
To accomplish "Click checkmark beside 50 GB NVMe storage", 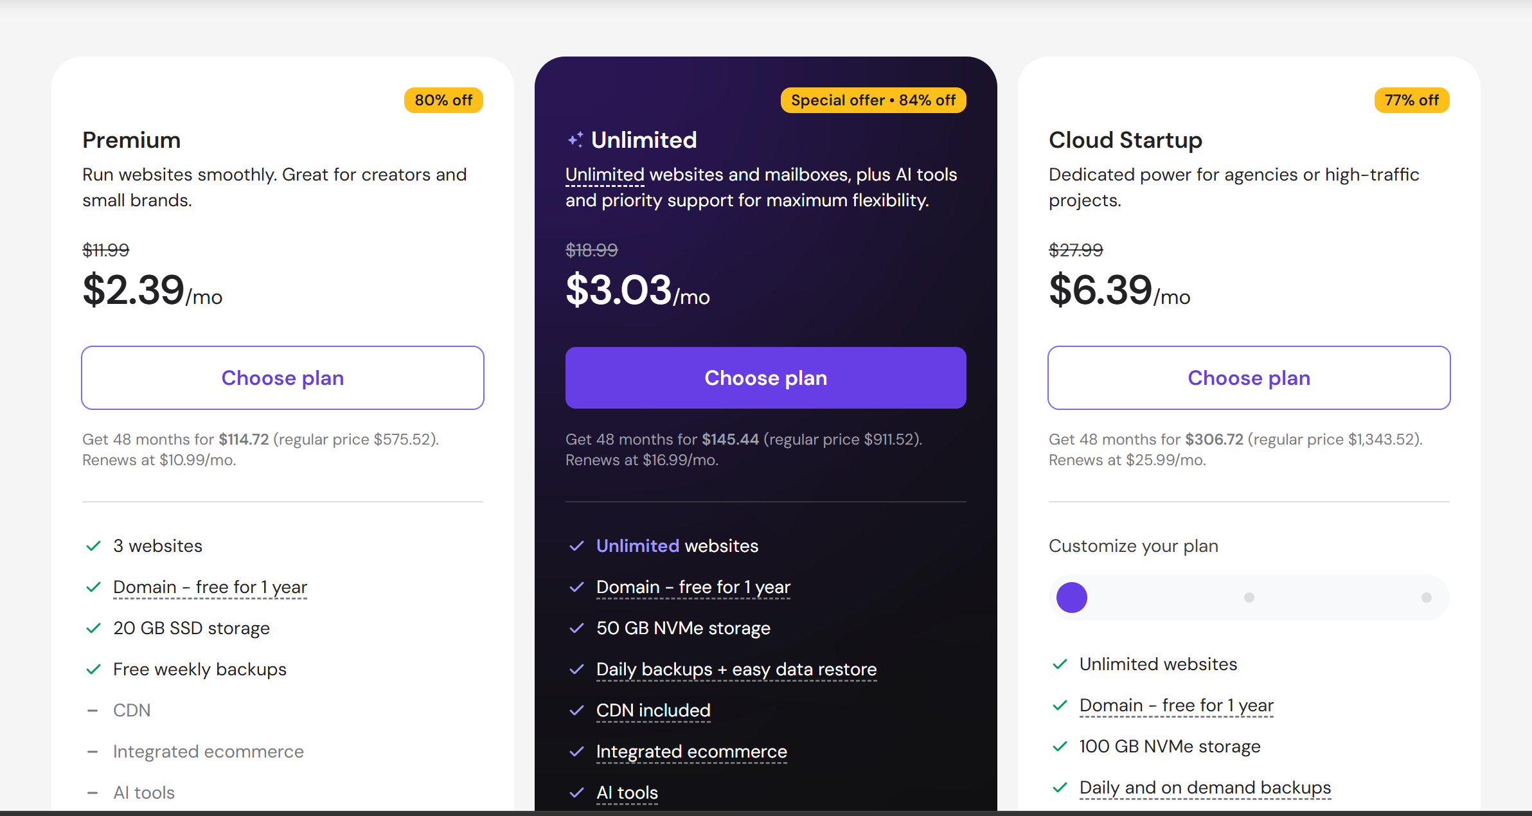I will point(577,628).
